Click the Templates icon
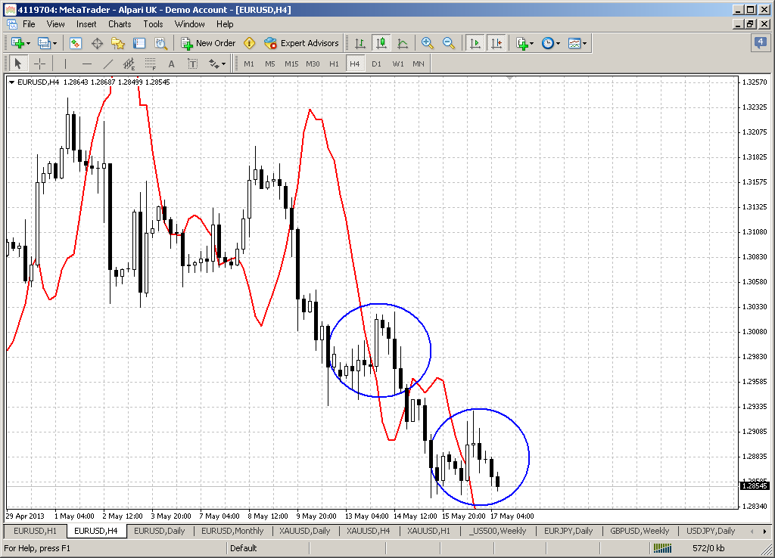Image resolution: width=775 pixels, height=558 pixels. pyautogui.click(x=574, y=43)
